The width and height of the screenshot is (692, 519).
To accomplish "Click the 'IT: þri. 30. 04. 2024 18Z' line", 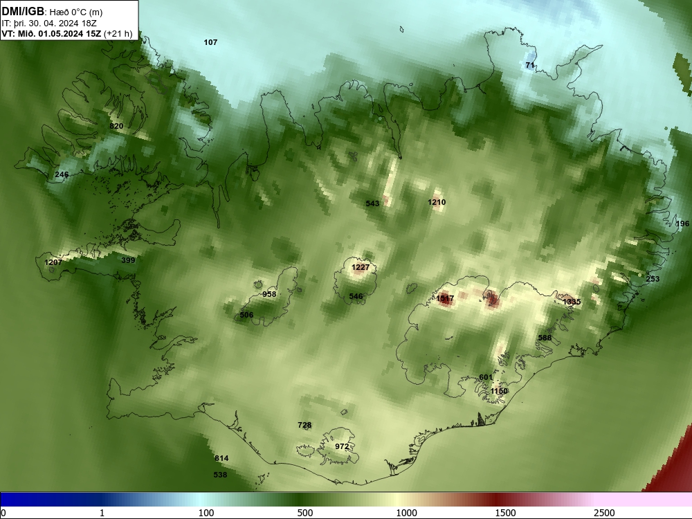I will click(49, 24).
